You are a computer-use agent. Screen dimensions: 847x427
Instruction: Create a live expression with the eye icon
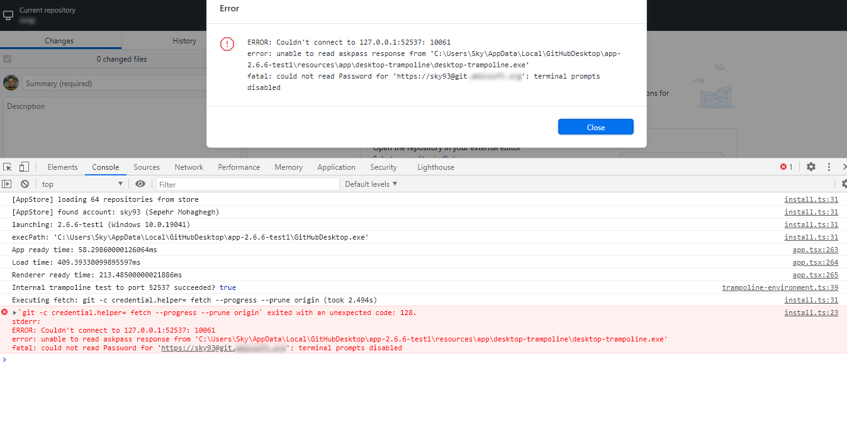tap(140, 183)
